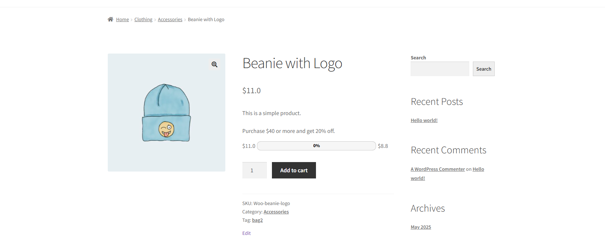Click the blue beanie product image
This screenshot has height=240, width=605.
coord(166,113)
